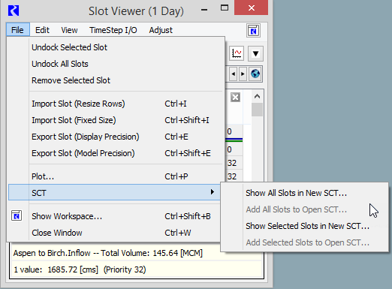This screenshot has width=392, height=289.
Task: Open the Edit menu
Action: pyautogui.click(x=42, y=30)
